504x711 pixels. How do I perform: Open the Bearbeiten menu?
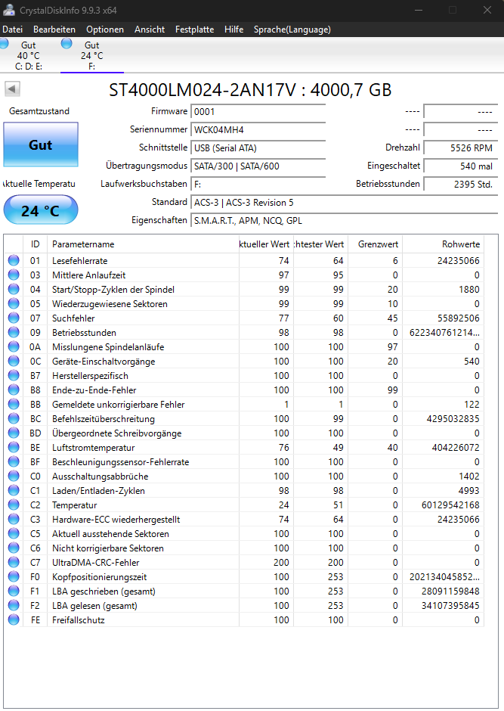click(x=54, y=29)
